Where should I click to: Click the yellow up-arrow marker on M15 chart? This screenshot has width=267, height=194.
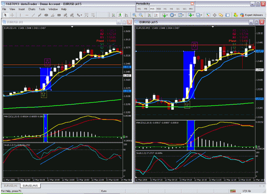coord(187,105)
